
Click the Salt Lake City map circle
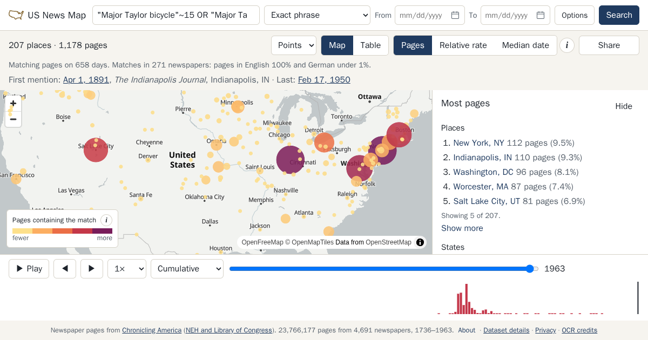point(96,149)
